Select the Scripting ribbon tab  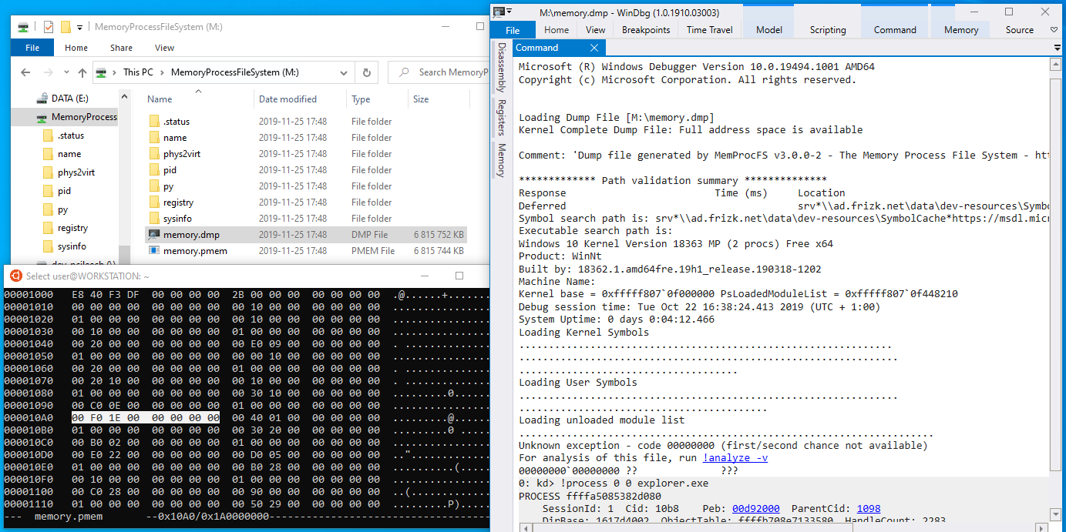click(828, 30)
